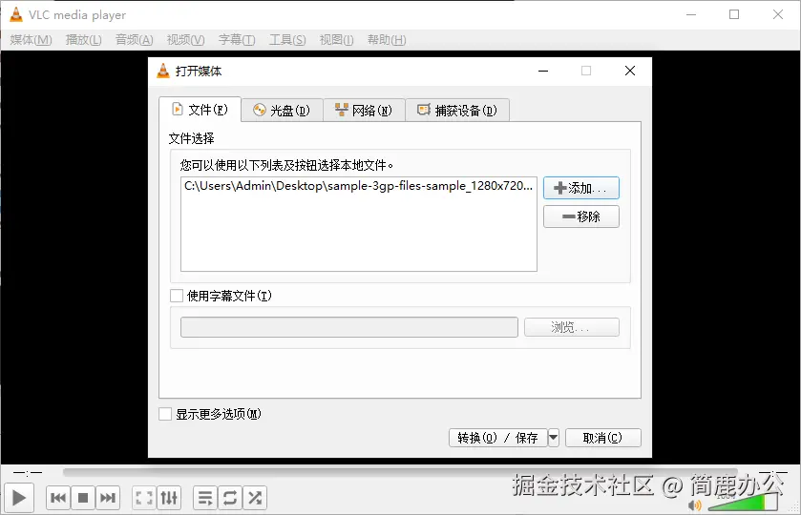Click the 添加... add file button
801x515 pixels.
pos(581,188)
